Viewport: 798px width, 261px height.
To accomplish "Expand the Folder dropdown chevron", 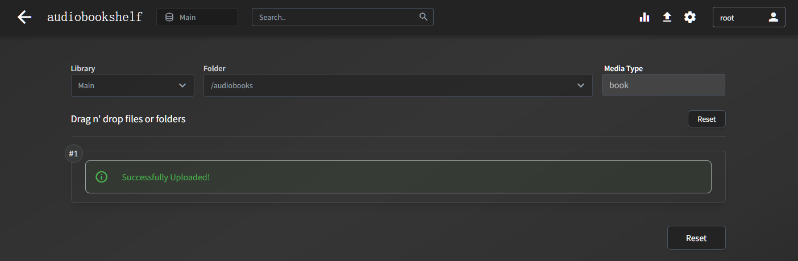I will point(581,85).
